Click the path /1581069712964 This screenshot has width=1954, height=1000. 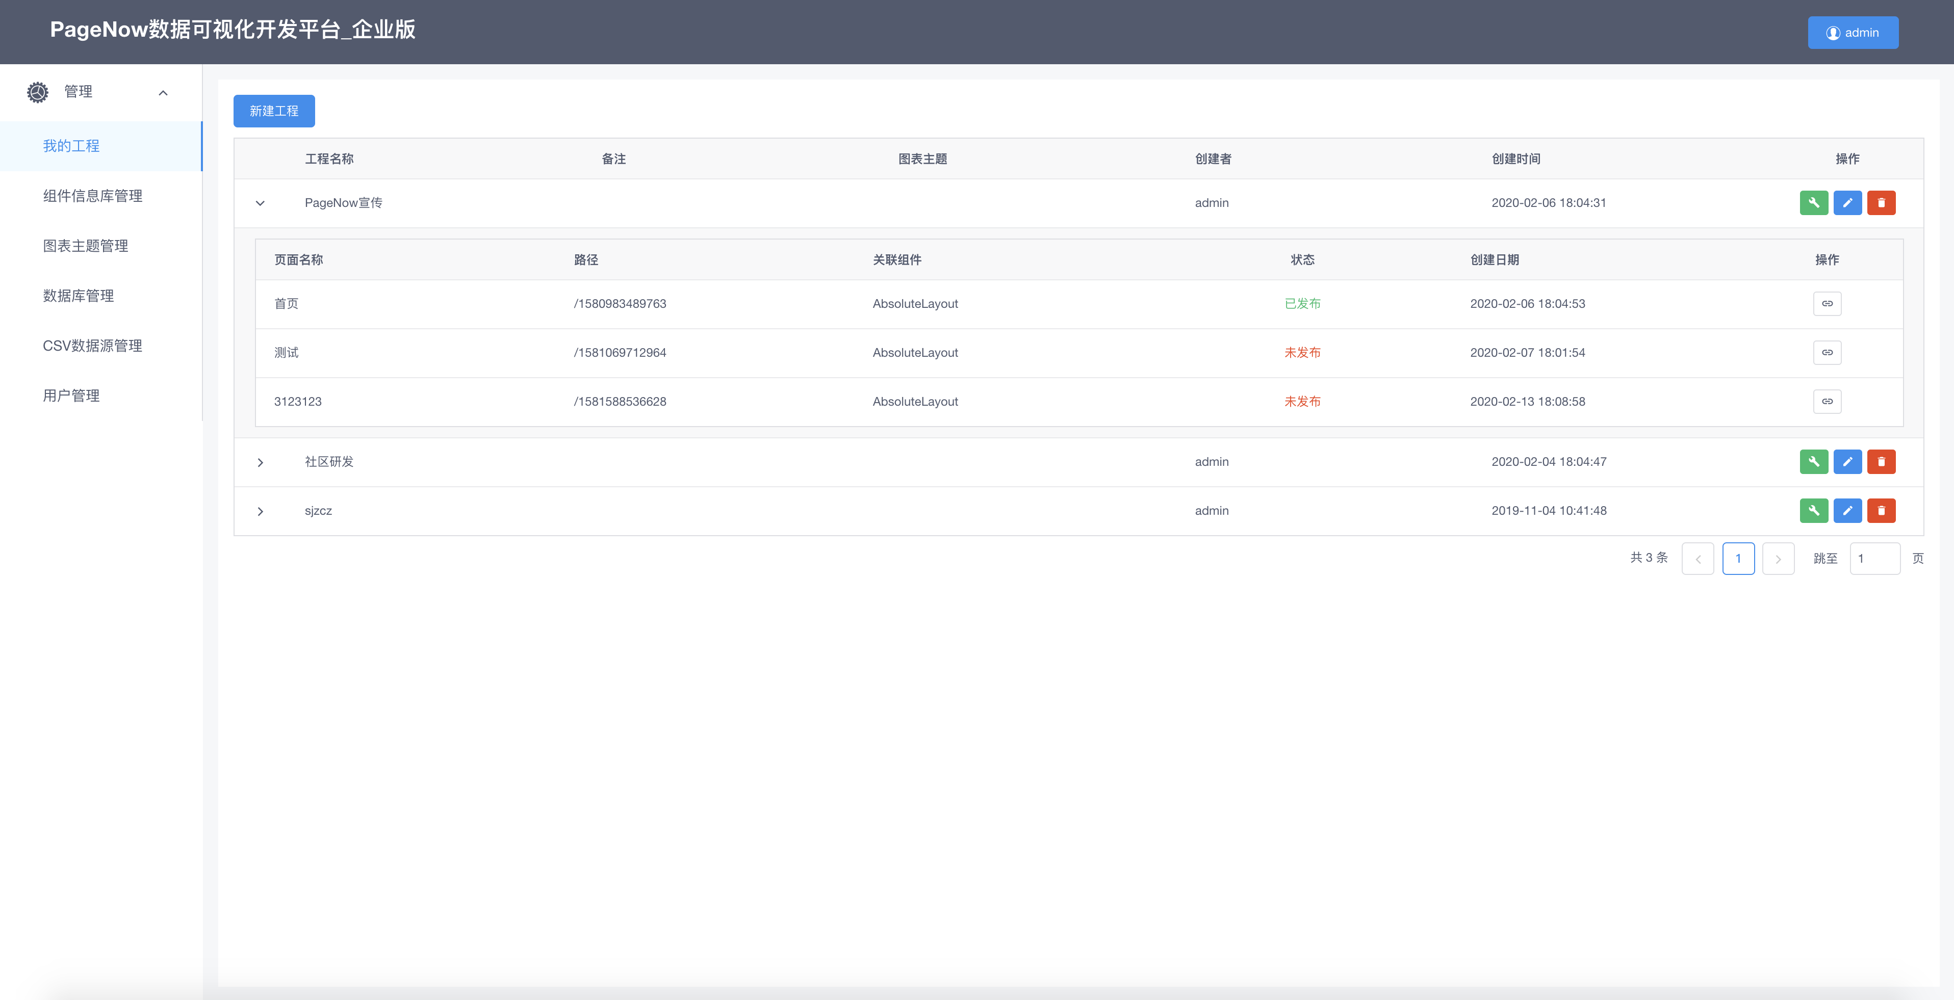pyautogui.click(x=620, y=353)
